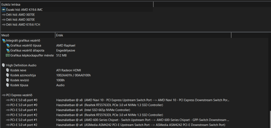The width and height of the screenshot is (271, 128).
Task: Click the AMD Raphael value
Action: 66,46
